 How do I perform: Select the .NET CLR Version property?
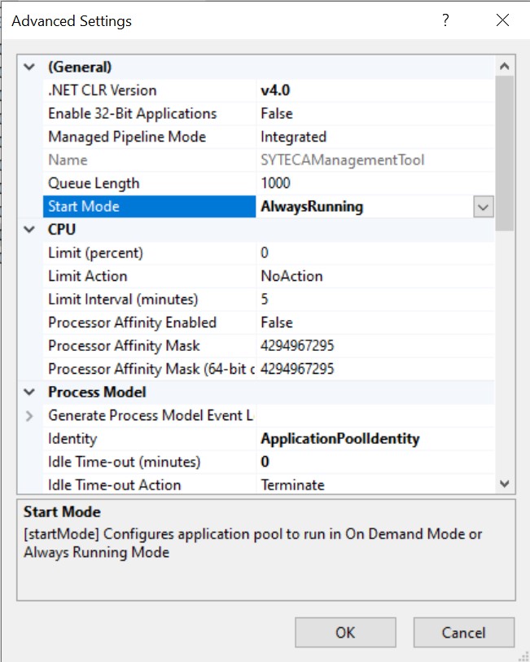click(x=102, y=90)
